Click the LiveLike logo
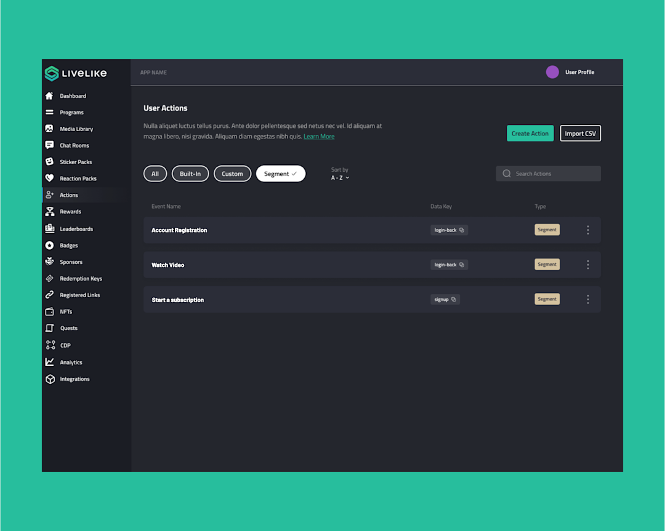 coord(76,73)
